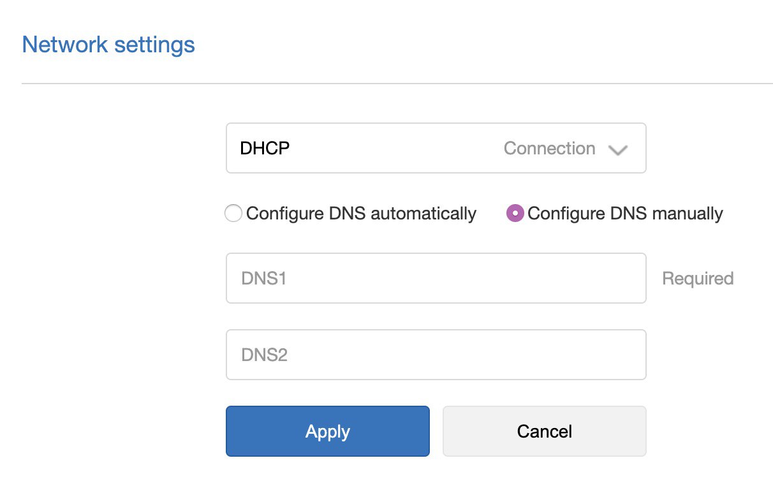Click the DHCP value text in the selector
This screenshot has width=773, height=495.
[x=265, y=149]
